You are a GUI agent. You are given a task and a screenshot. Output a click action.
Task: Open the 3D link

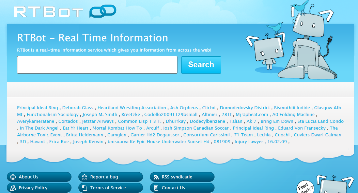point(23,142)
